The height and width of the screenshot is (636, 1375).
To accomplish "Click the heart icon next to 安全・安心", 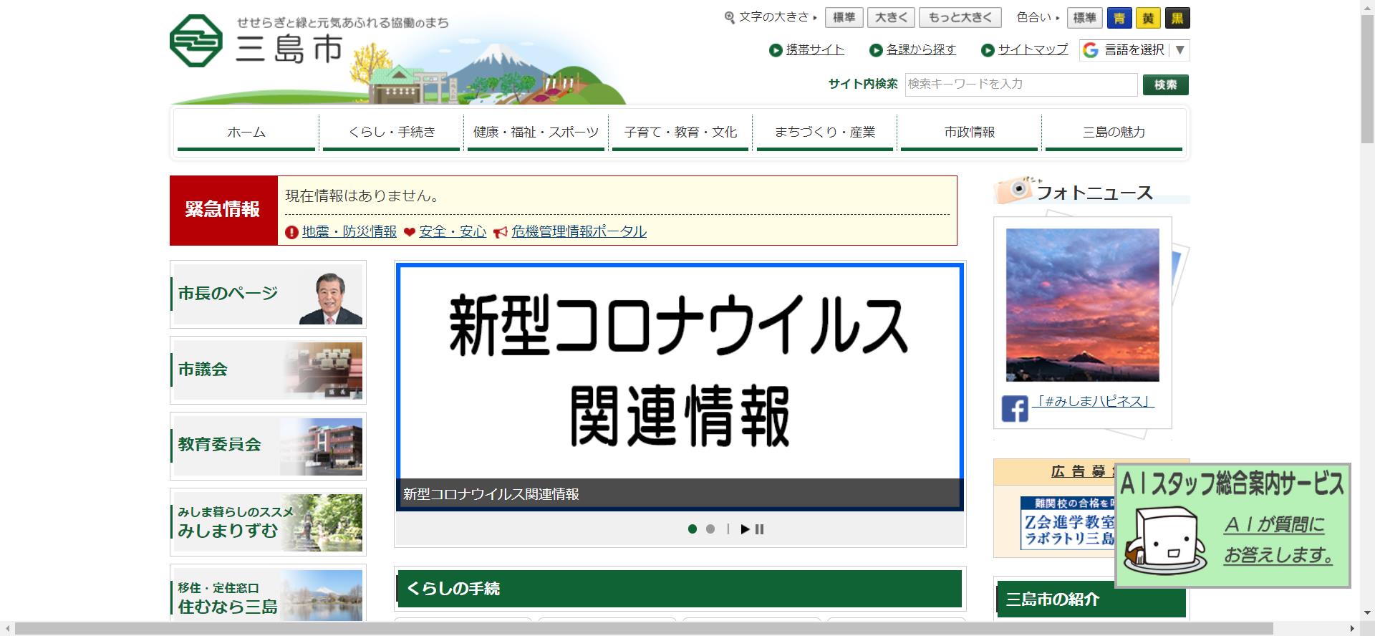I will pyautogui.click(x=410, y=232).
